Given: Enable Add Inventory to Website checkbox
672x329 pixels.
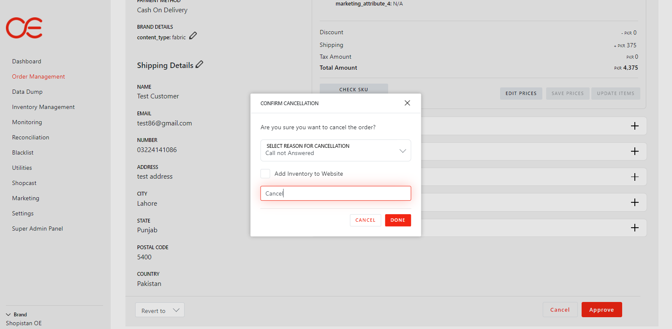Looking at the screenshot, I should click(x=265, y=174).
